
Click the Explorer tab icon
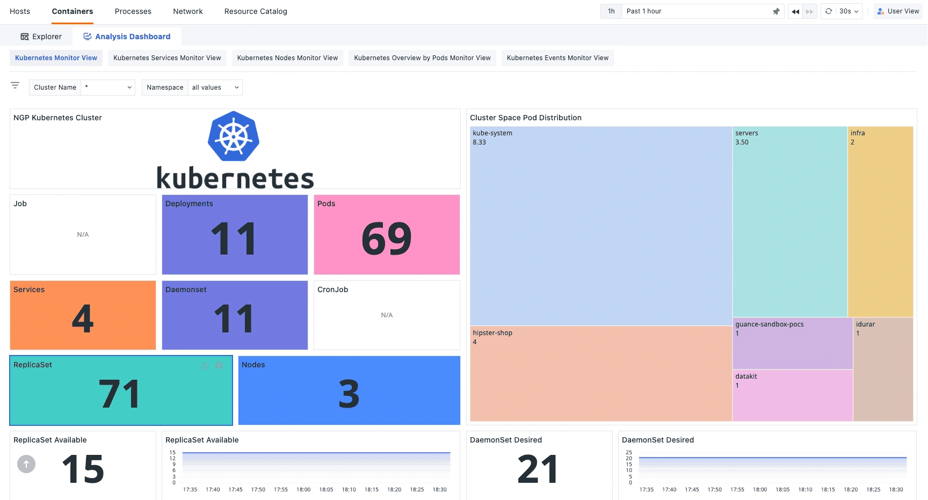25,37
